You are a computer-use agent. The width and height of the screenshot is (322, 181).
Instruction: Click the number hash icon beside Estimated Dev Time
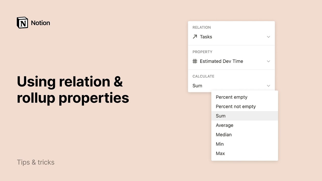(x=195, y=61)
